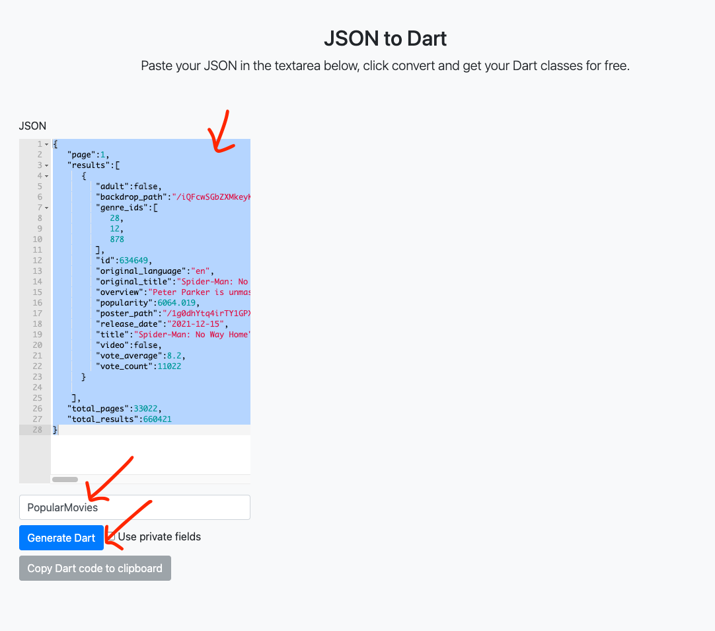This screenshot has height=631, width=715.
Task: Click the "total_pages":33022 line
Action: pyautogui.click(x=114, y=408)
